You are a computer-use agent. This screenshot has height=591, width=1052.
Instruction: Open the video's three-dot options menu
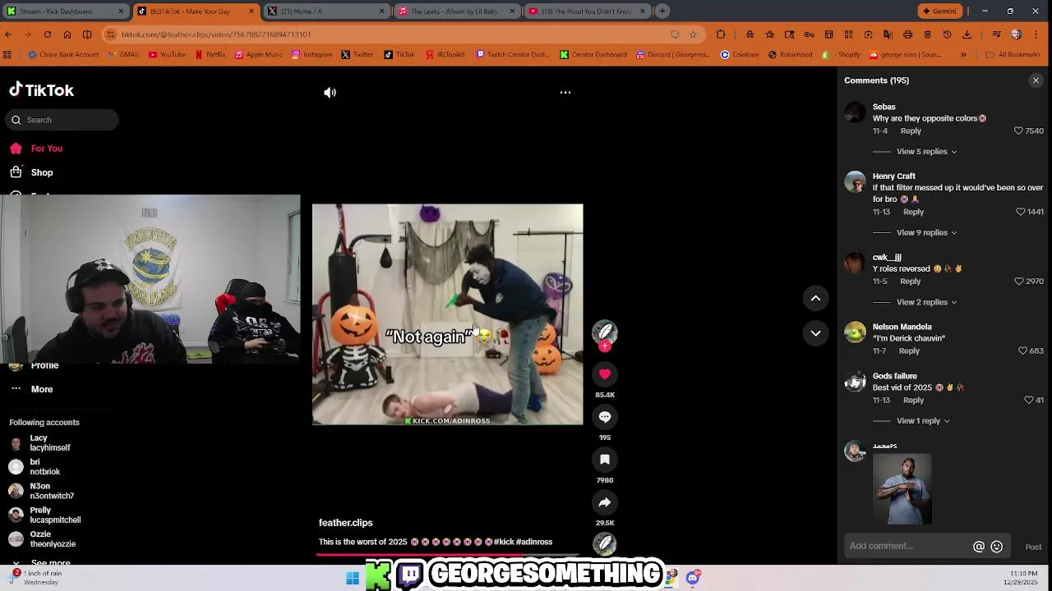[x=565, y=93]
